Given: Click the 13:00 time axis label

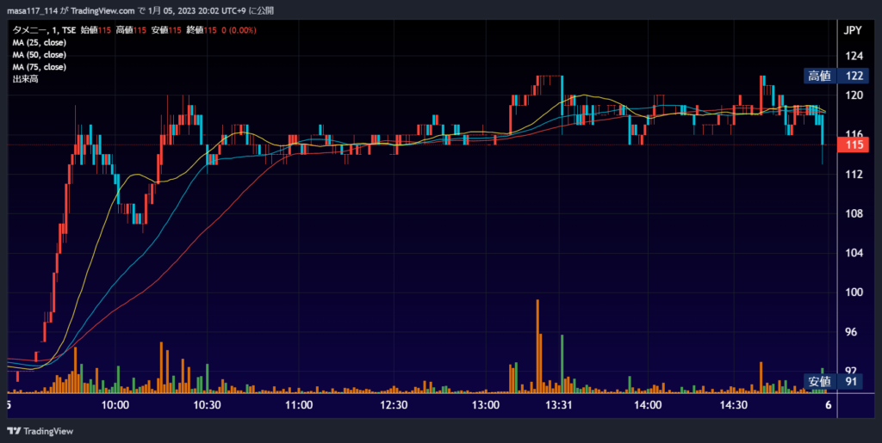Looking at the screenshot, I should tap(486, 405).
